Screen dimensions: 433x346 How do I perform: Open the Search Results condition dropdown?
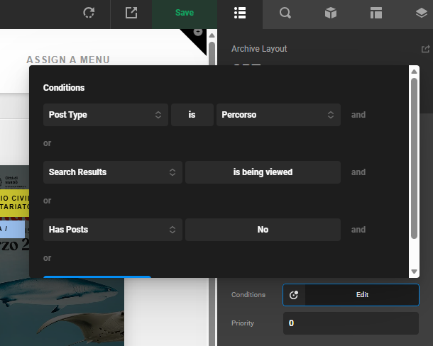click(113, 172)
